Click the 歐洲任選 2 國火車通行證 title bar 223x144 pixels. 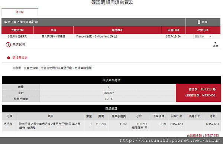[x=93, y=22]
